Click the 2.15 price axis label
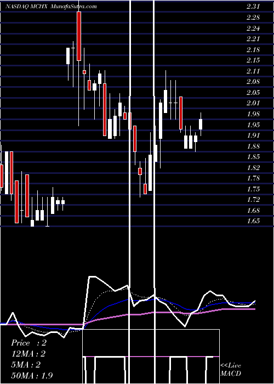 point(253,60)
